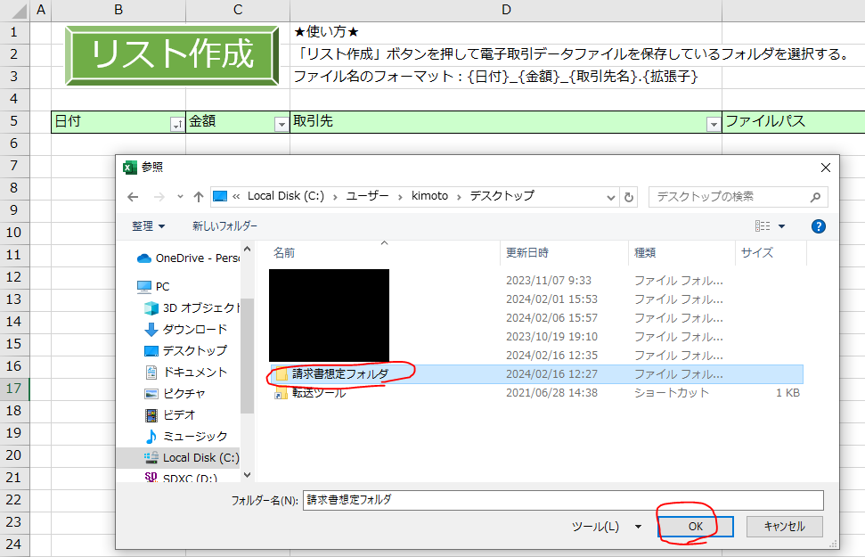Viewport: 865px width, 557px height.
Task: Open the 日付 column filter dropdown
Action: point(177,125)
